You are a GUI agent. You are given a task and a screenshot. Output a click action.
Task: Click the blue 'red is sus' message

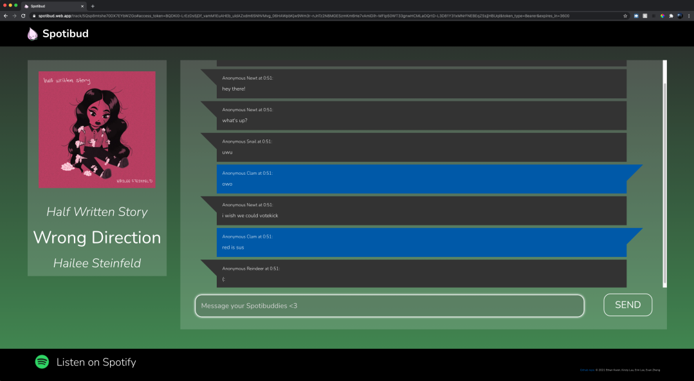point(421,242)
